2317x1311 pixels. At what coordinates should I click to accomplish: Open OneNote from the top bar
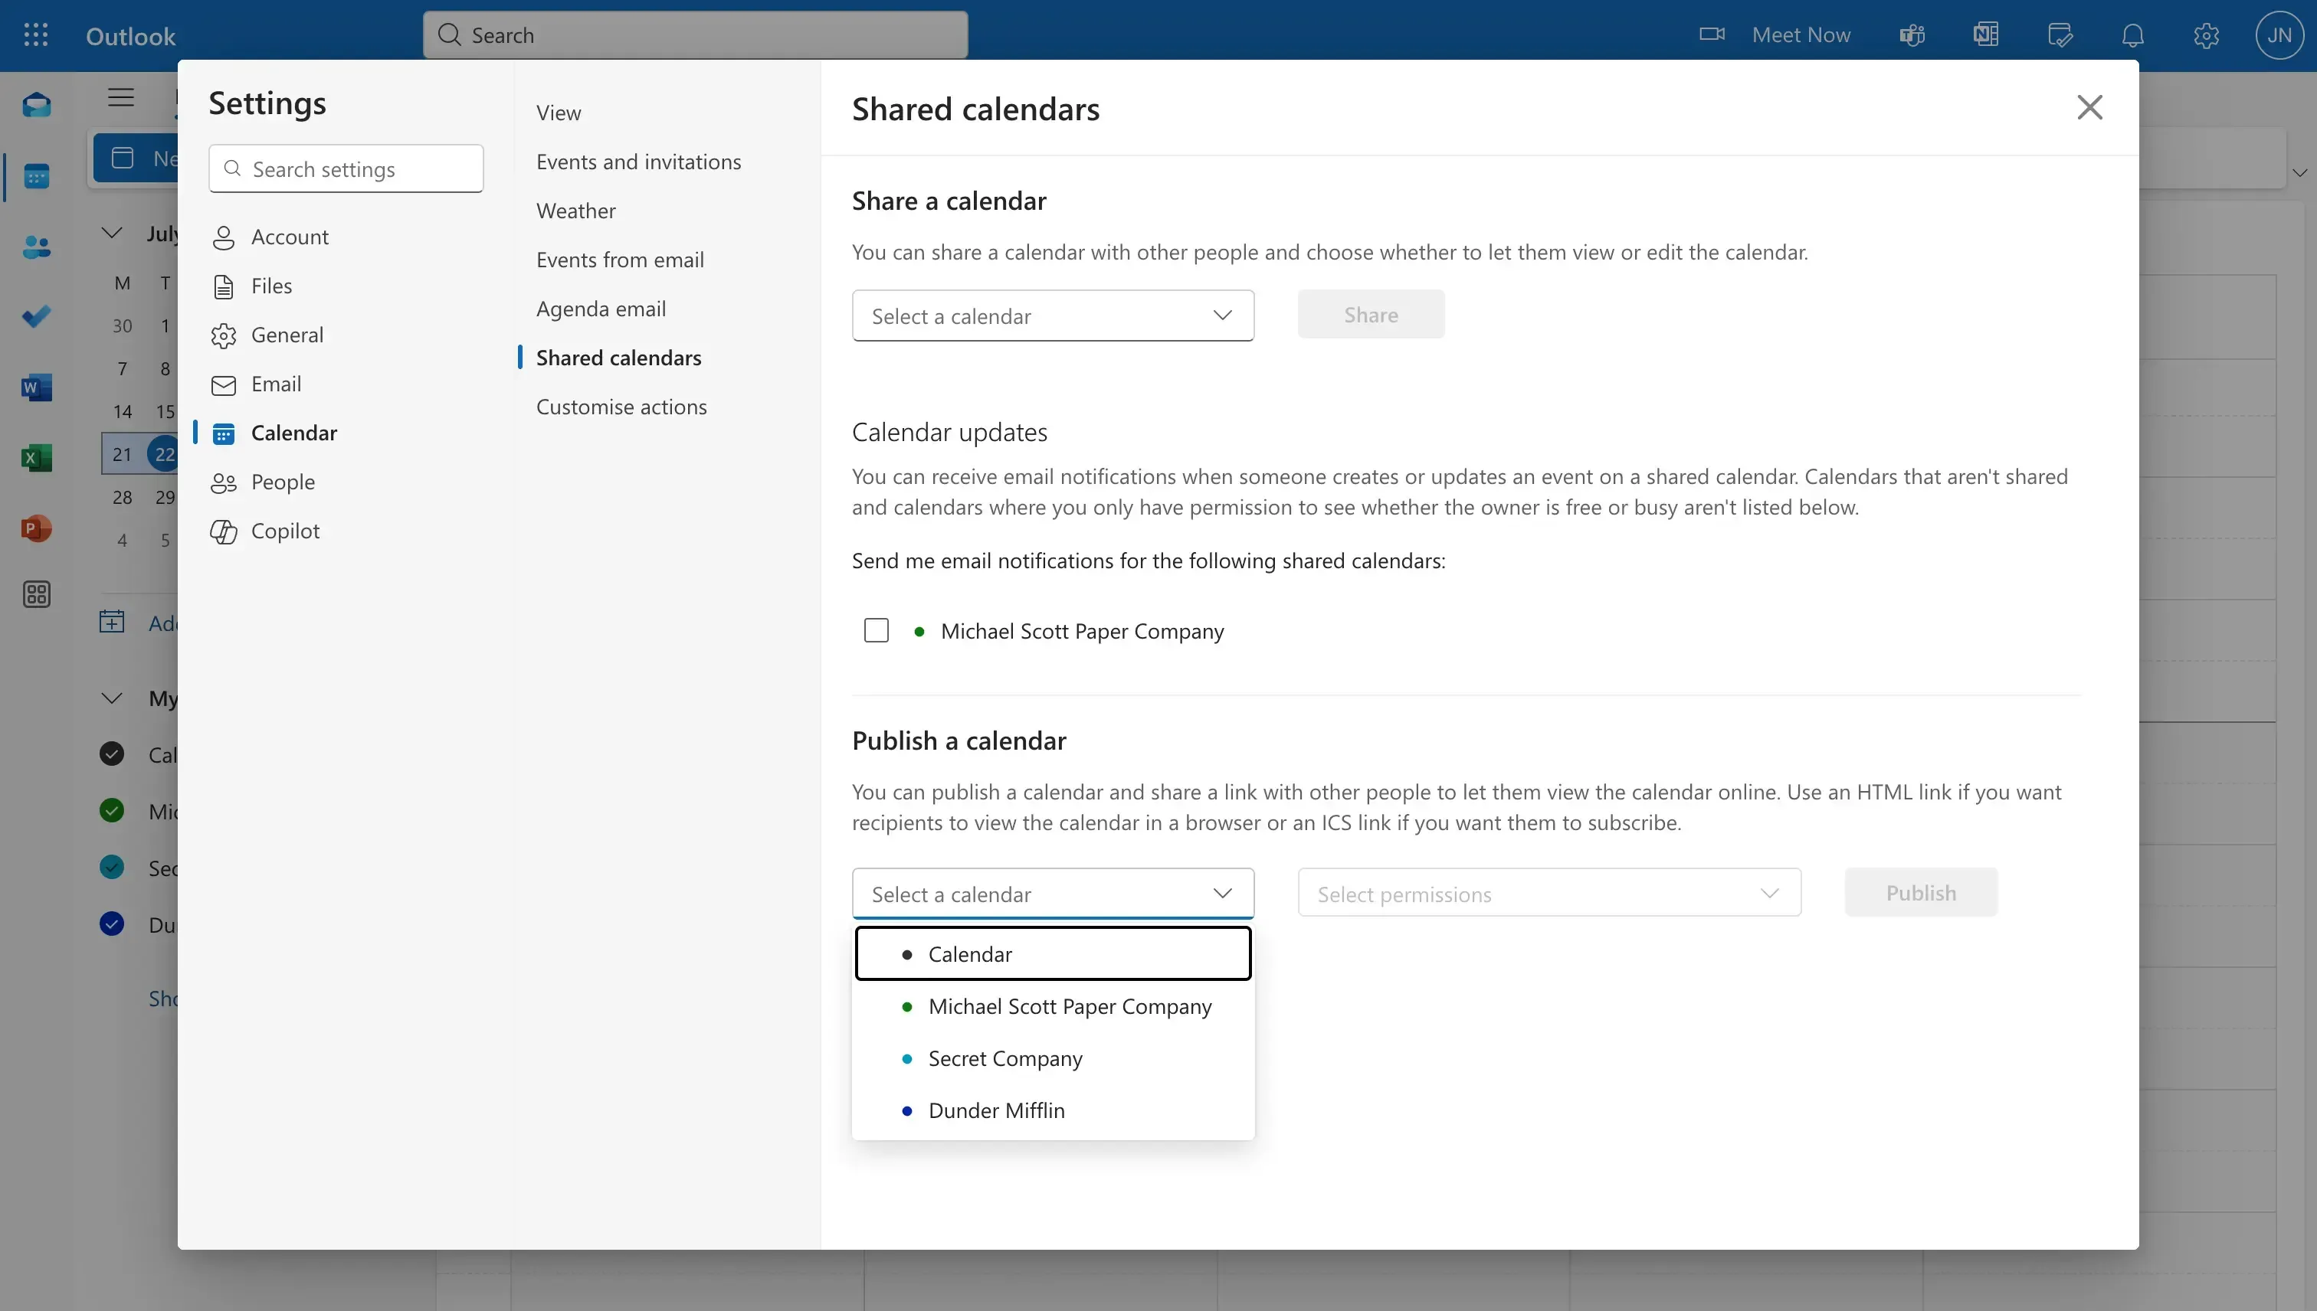[x=1984, y=34]
